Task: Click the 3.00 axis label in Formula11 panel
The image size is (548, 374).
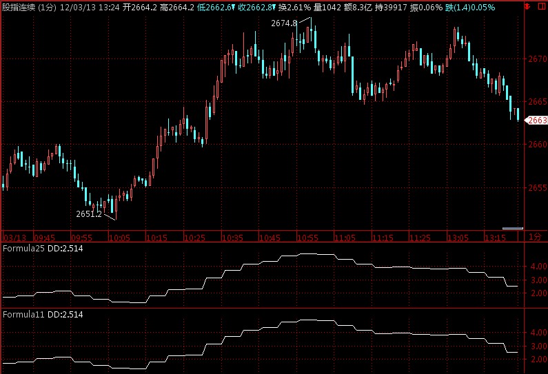Action: tap(538, 346)
